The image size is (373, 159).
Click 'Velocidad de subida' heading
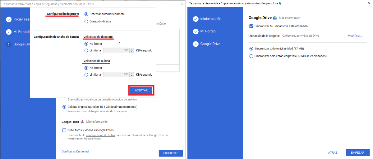point(97,61)
